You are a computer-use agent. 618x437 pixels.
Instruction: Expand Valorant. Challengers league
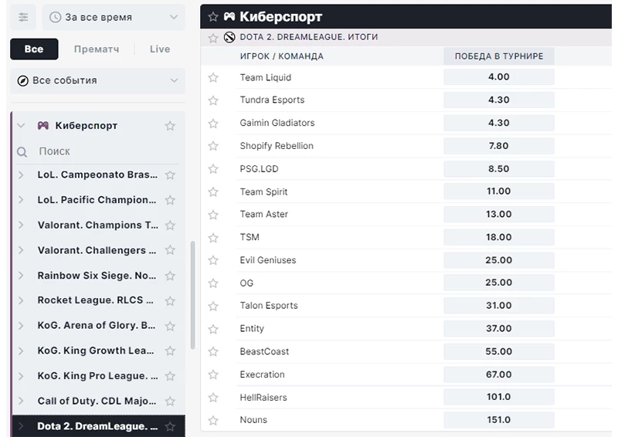click(x=21, y=250)
